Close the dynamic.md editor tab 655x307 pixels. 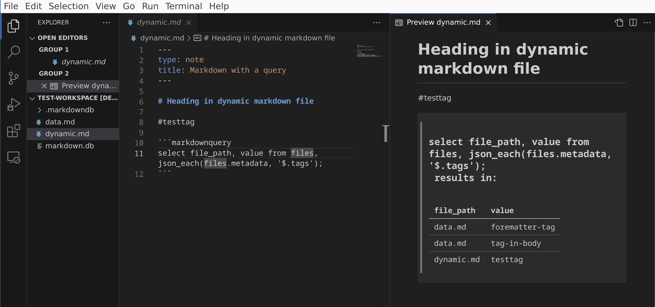(x=188, y=23)
